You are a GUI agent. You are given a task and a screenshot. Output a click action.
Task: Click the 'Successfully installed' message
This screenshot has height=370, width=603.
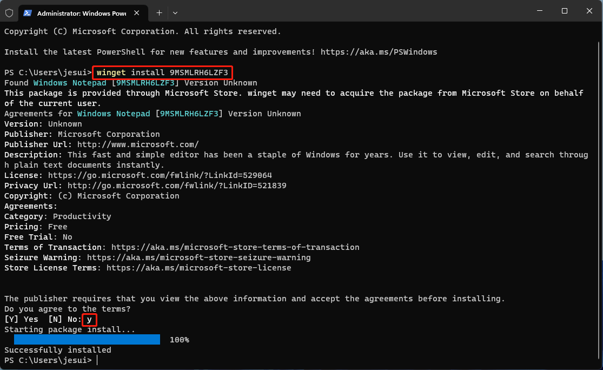coord(58,350)
